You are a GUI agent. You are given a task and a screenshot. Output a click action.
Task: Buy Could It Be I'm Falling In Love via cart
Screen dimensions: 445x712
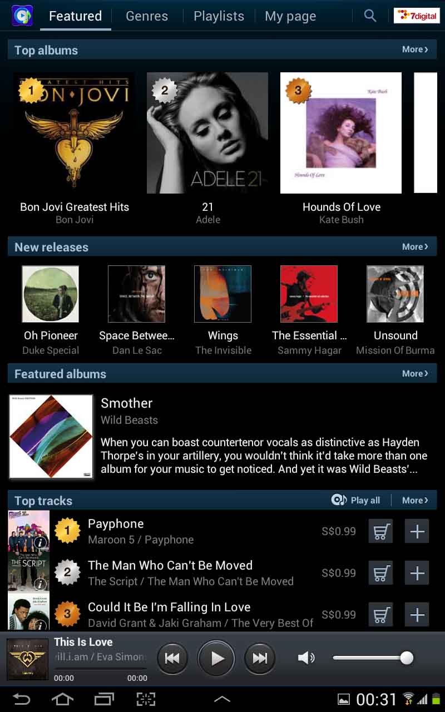coord(381,615)
